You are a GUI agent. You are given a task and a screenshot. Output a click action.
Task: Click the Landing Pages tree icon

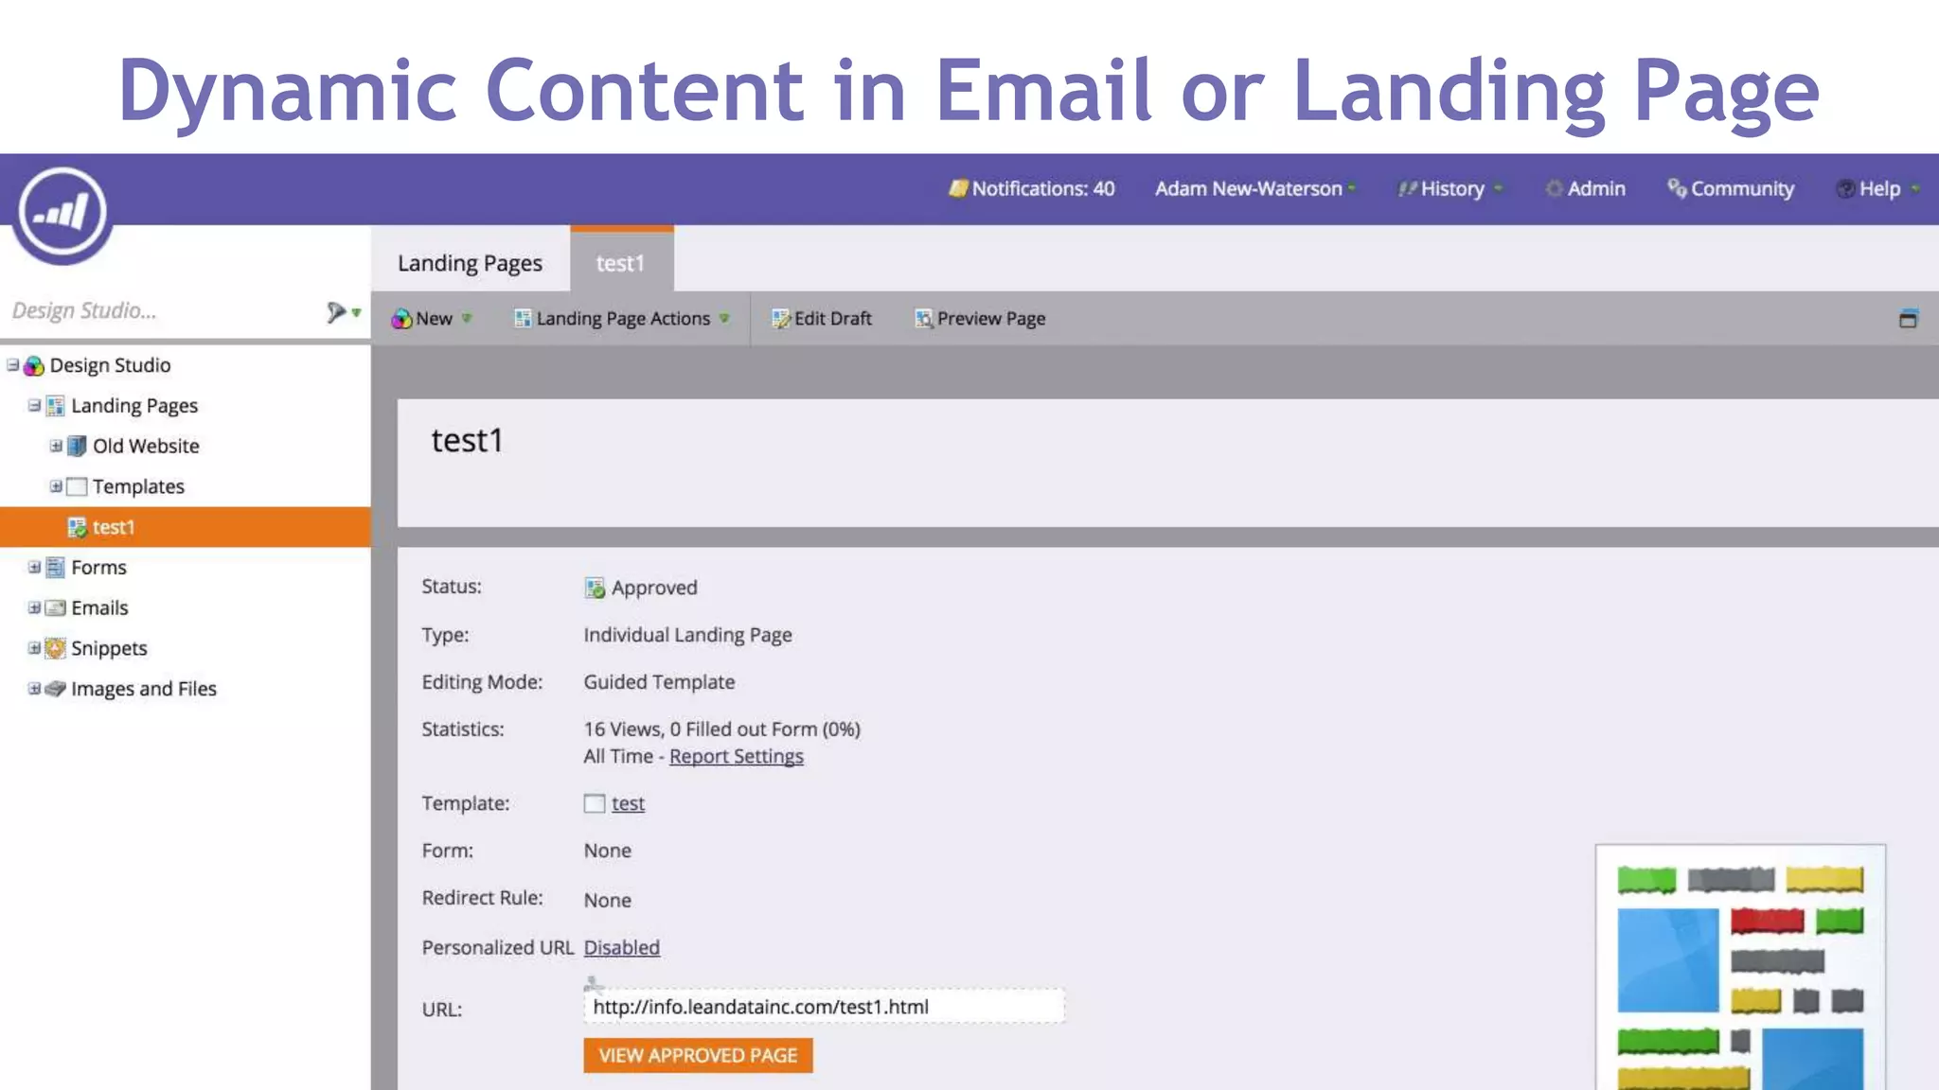tap(56, 406)
